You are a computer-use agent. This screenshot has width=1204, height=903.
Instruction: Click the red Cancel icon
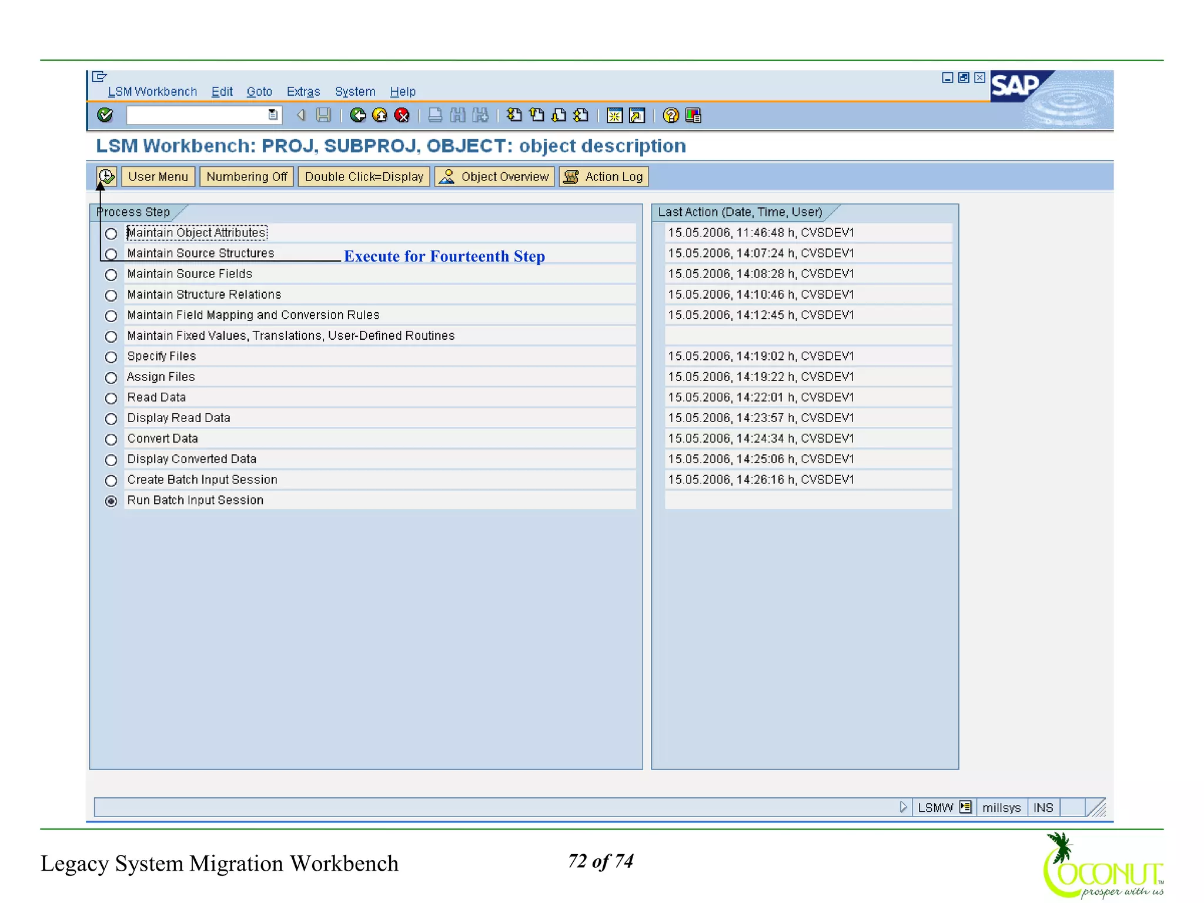402,115
